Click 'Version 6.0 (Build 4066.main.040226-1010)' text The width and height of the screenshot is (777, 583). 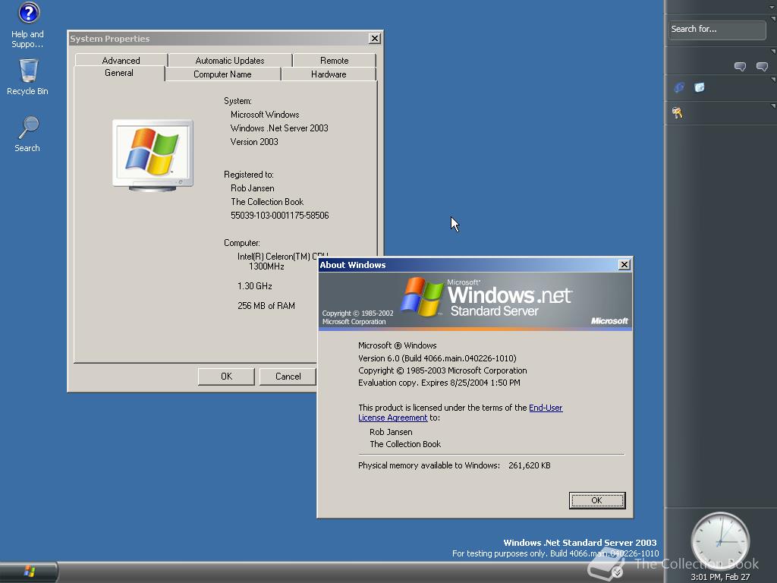coord(437,358)
